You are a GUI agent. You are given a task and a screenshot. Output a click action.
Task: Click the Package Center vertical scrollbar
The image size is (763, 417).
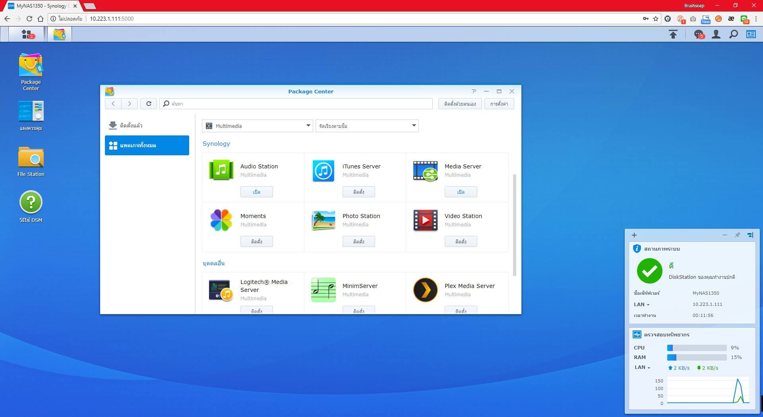[515, 225]
